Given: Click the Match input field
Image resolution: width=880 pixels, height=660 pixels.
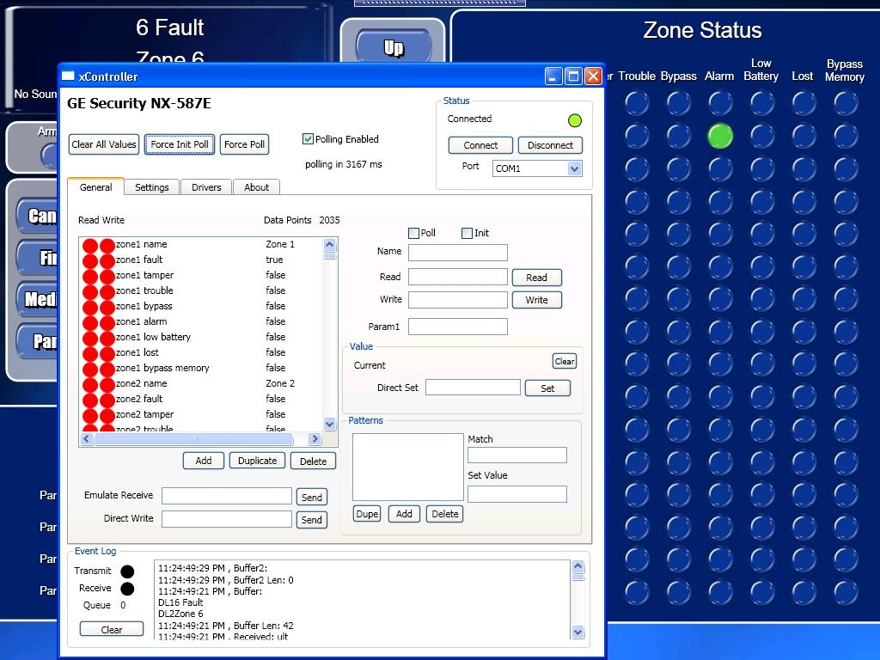Looking at the screenshot, I should pyautogui.click(x=517, y=455).
